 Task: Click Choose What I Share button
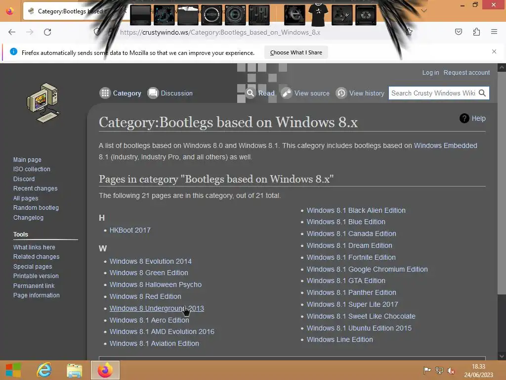296,52
